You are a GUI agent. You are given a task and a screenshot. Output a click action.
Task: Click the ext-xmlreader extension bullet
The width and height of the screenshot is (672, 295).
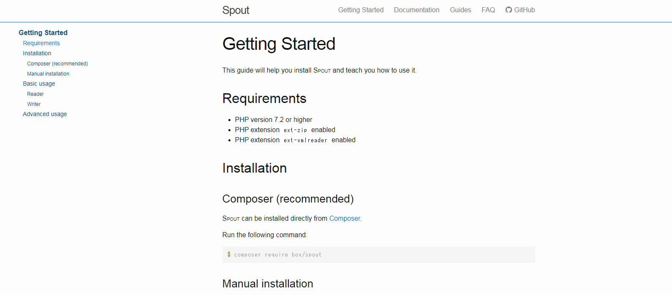point(295,140)
